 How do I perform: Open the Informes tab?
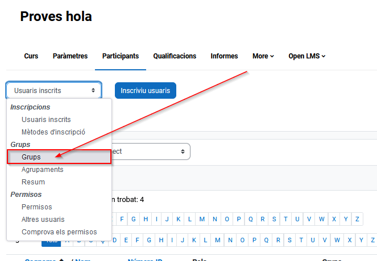click(224, 56)
